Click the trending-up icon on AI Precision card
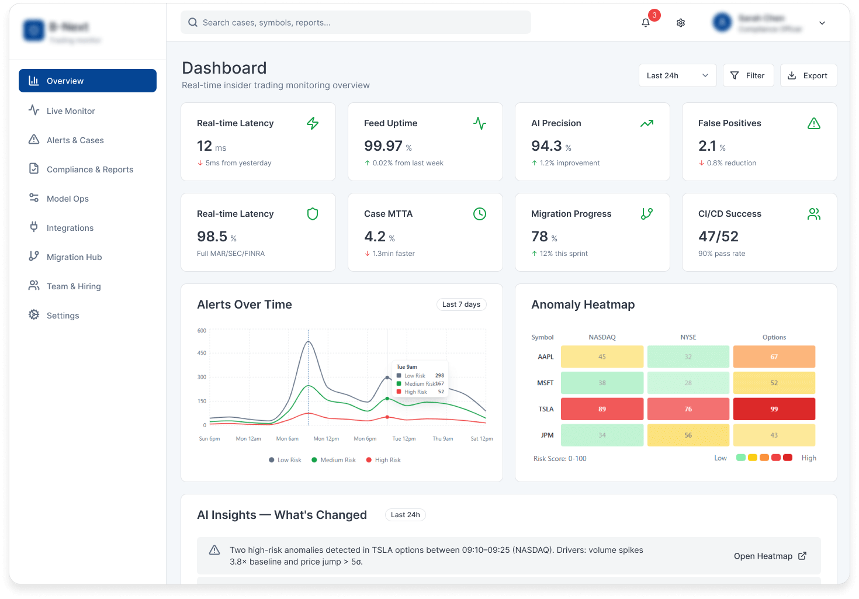The height and width of the screenshot is (599, 859). 647,123
